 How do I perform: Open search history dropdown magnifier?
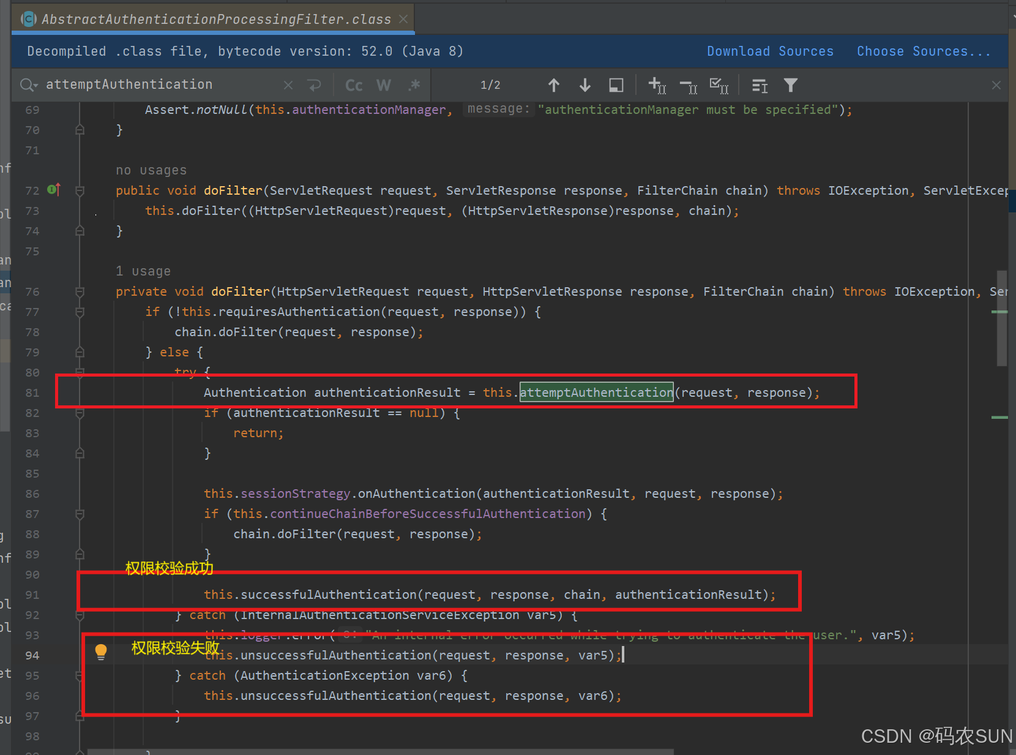pos(28,85)
